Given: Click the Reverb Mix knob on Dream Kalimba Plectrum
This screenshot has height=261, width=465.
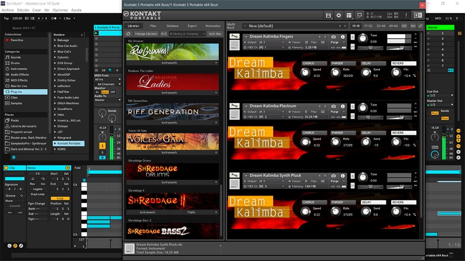Looking at the screenshot, I should (396, 142).
